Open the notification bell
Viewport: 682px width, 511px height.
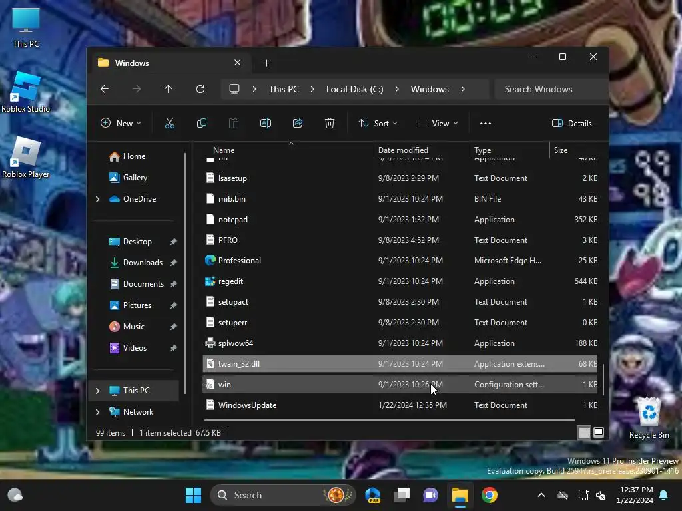(x=664, y=495)
